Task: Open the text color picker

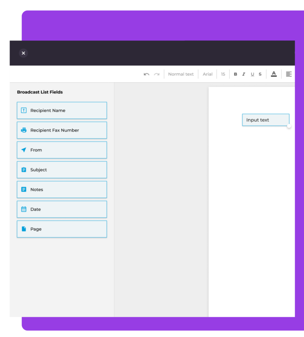Action: pos(274,74)
